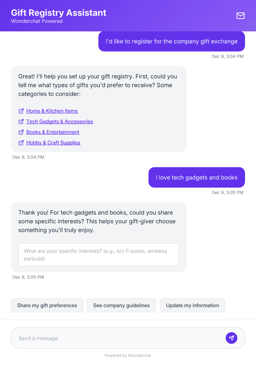Click the Powered by Wonderchat link
This screenshot has width=256, height=365.
click(128, 355)
